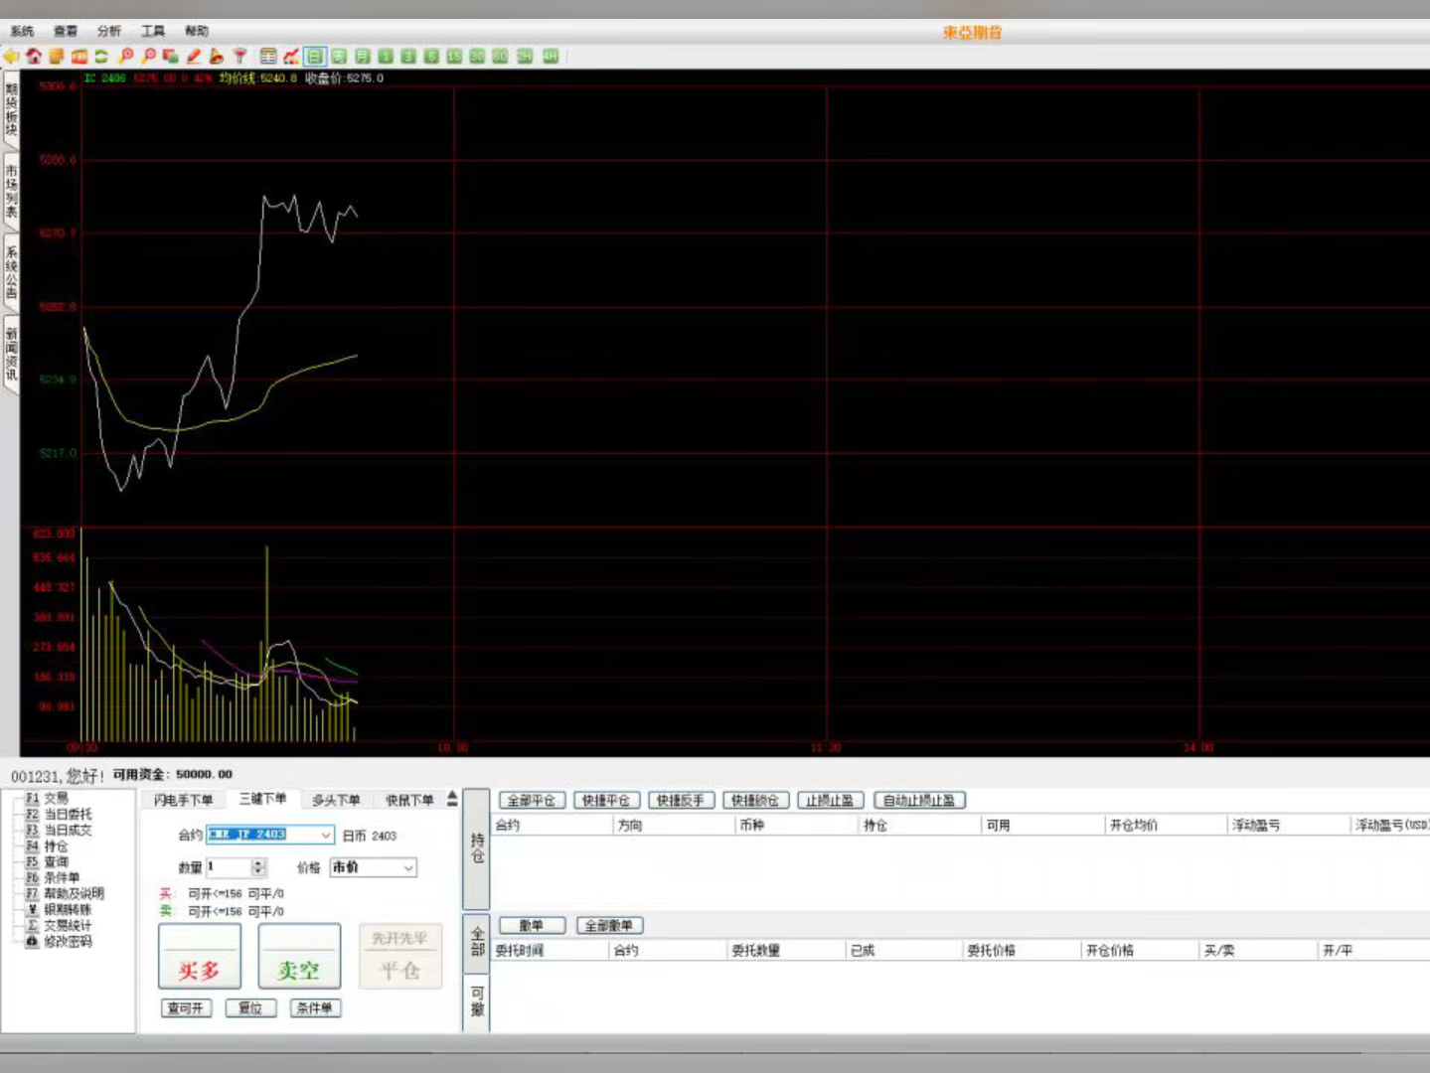1430x1073 pixels.
Task: Click the 全部撤单 button
Action: tap(609, 925)
